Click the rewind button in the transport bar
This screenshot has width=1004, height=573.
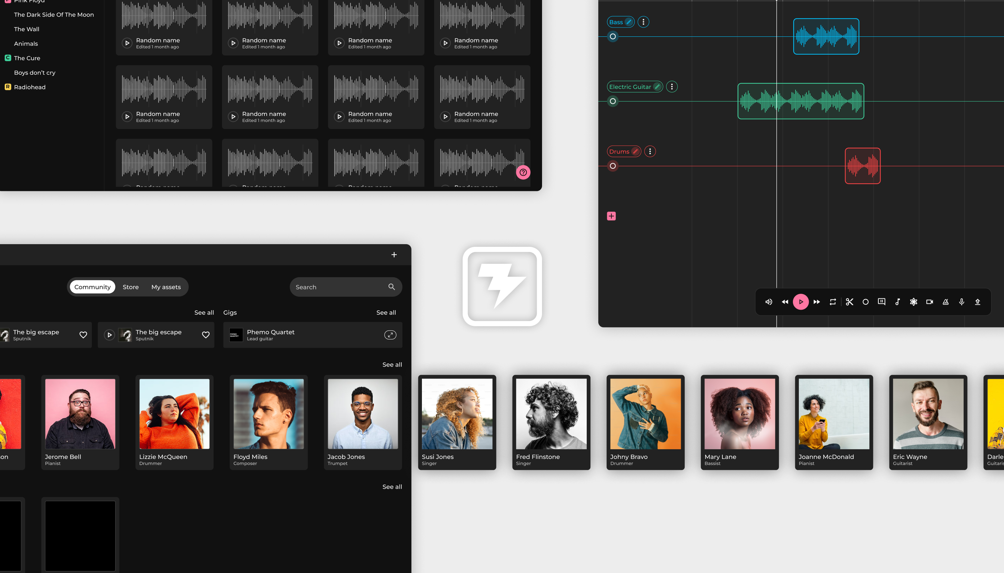coord(785,302)
